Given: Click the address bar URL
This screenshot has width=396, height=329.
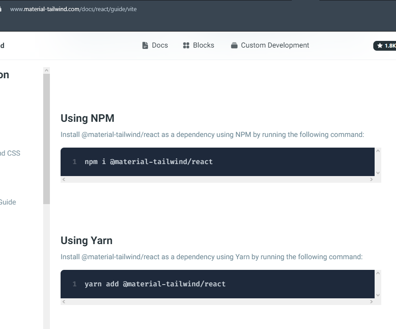Looking at the screenshot, I should [x=73, y=9].
